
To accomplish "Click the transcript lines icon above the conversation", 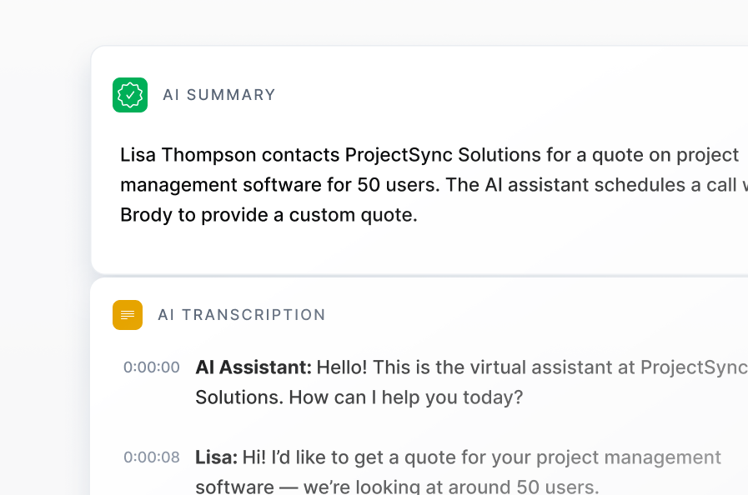I will (128, 315).
